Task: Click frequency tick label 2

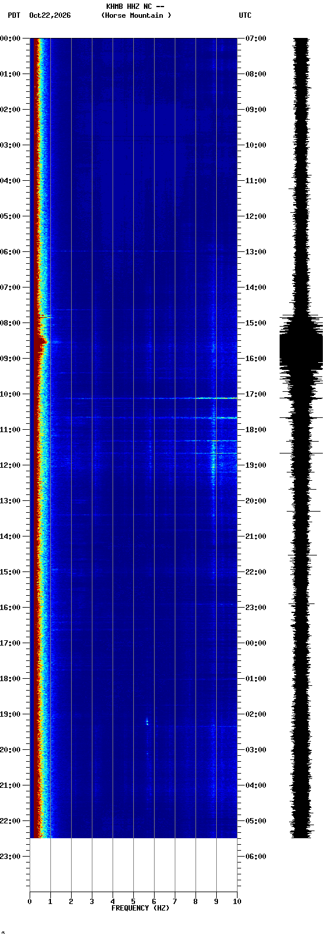Action: point(71,902)
